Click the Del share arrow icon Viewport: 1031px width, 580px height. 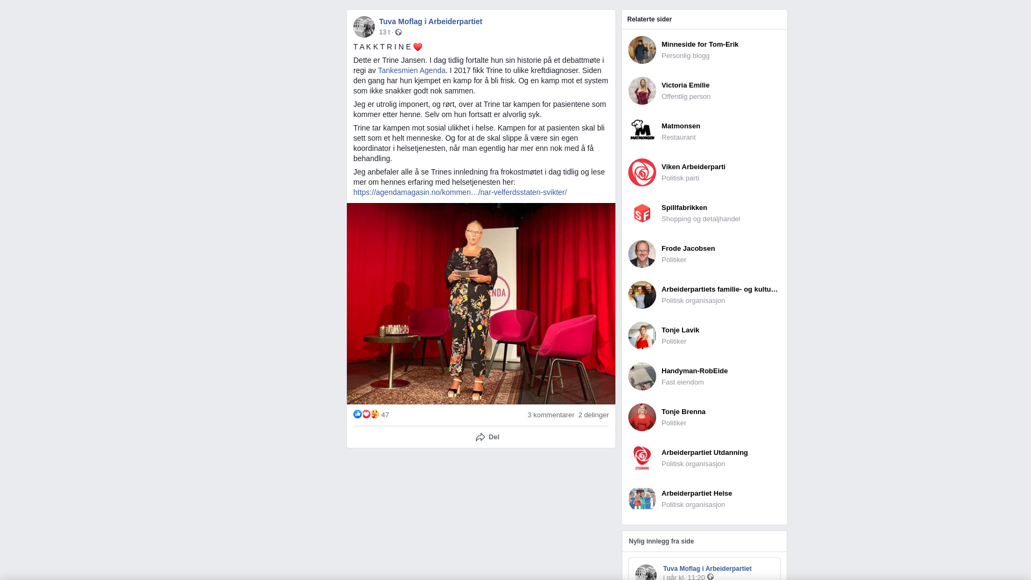(x=480, y=437)
